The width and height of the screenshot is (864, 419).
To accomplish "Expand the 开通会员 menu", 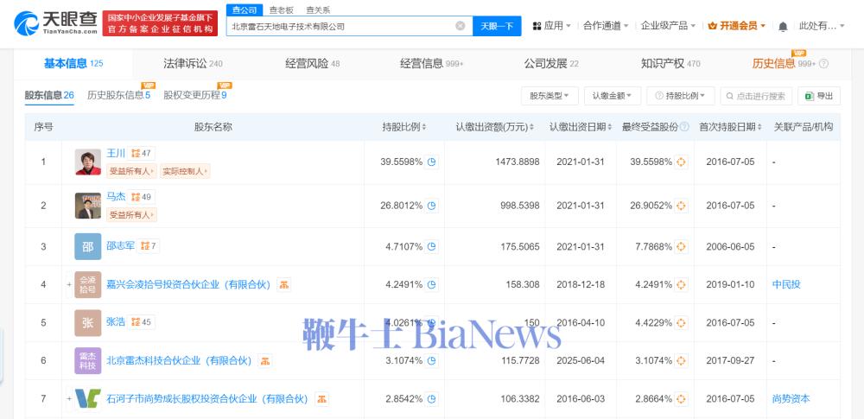I will coord(737,26).
